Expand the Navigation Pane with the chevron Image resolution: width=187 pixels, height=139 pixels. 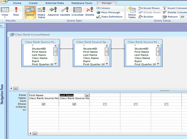(1, 26)
